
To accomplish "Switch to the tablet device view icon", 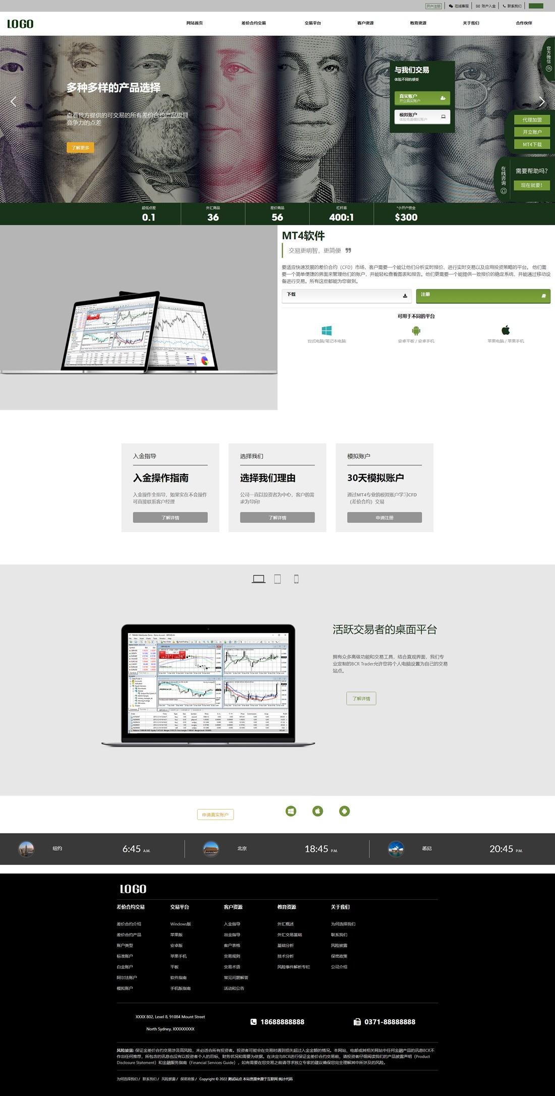I will coord(277,579).
